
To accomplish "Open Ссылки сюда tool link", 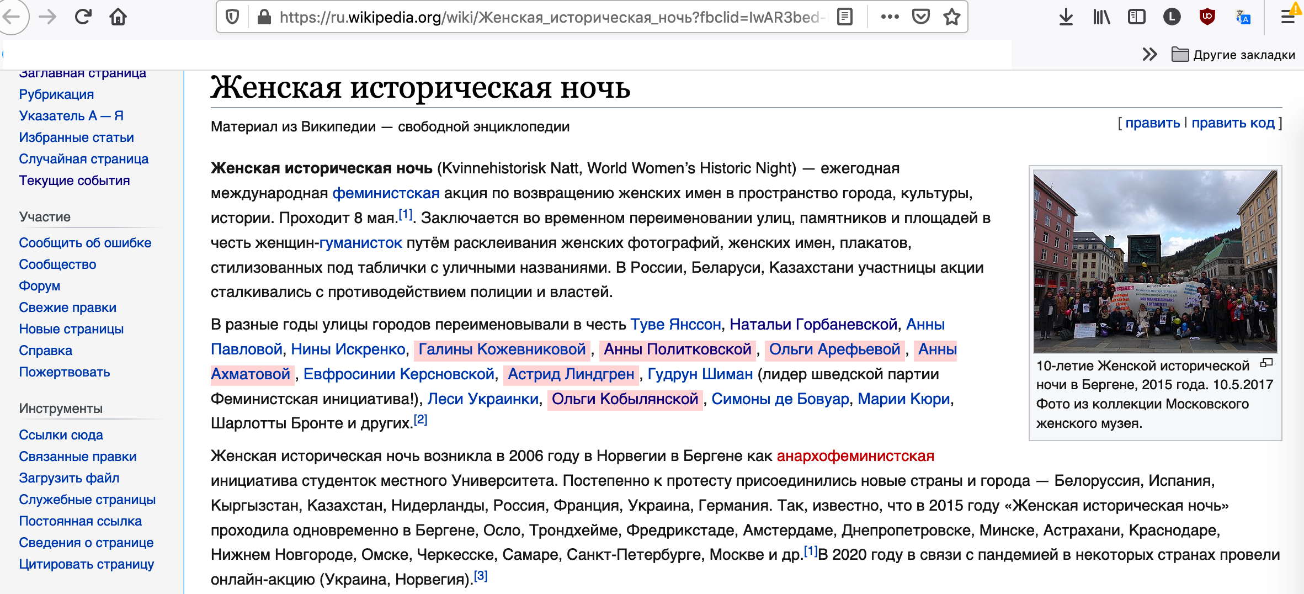I will (61, 435).
